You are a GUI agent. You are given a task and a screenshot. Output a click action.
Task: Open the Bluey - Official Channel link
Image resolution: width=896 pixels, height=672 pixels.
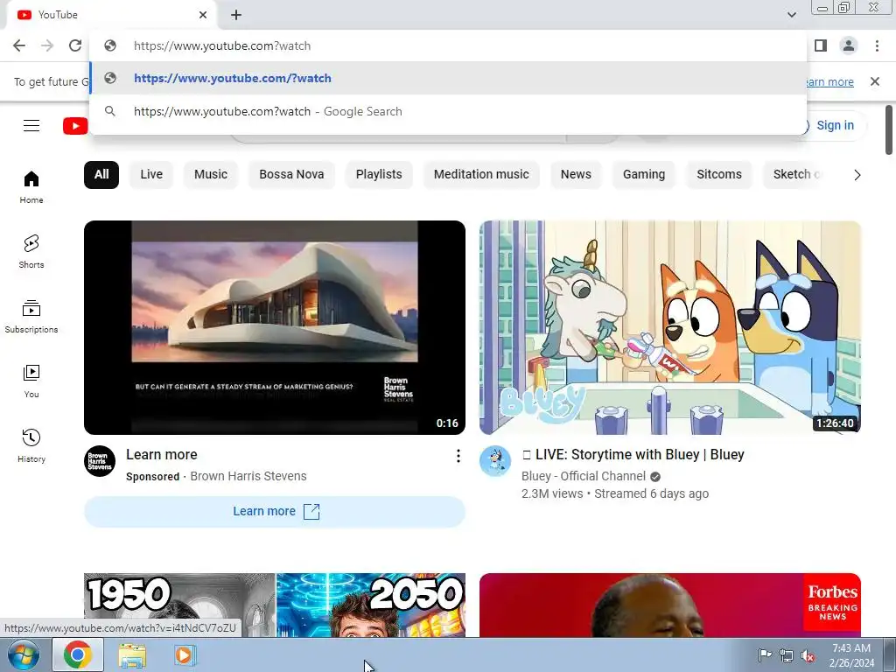pos(584,476)
